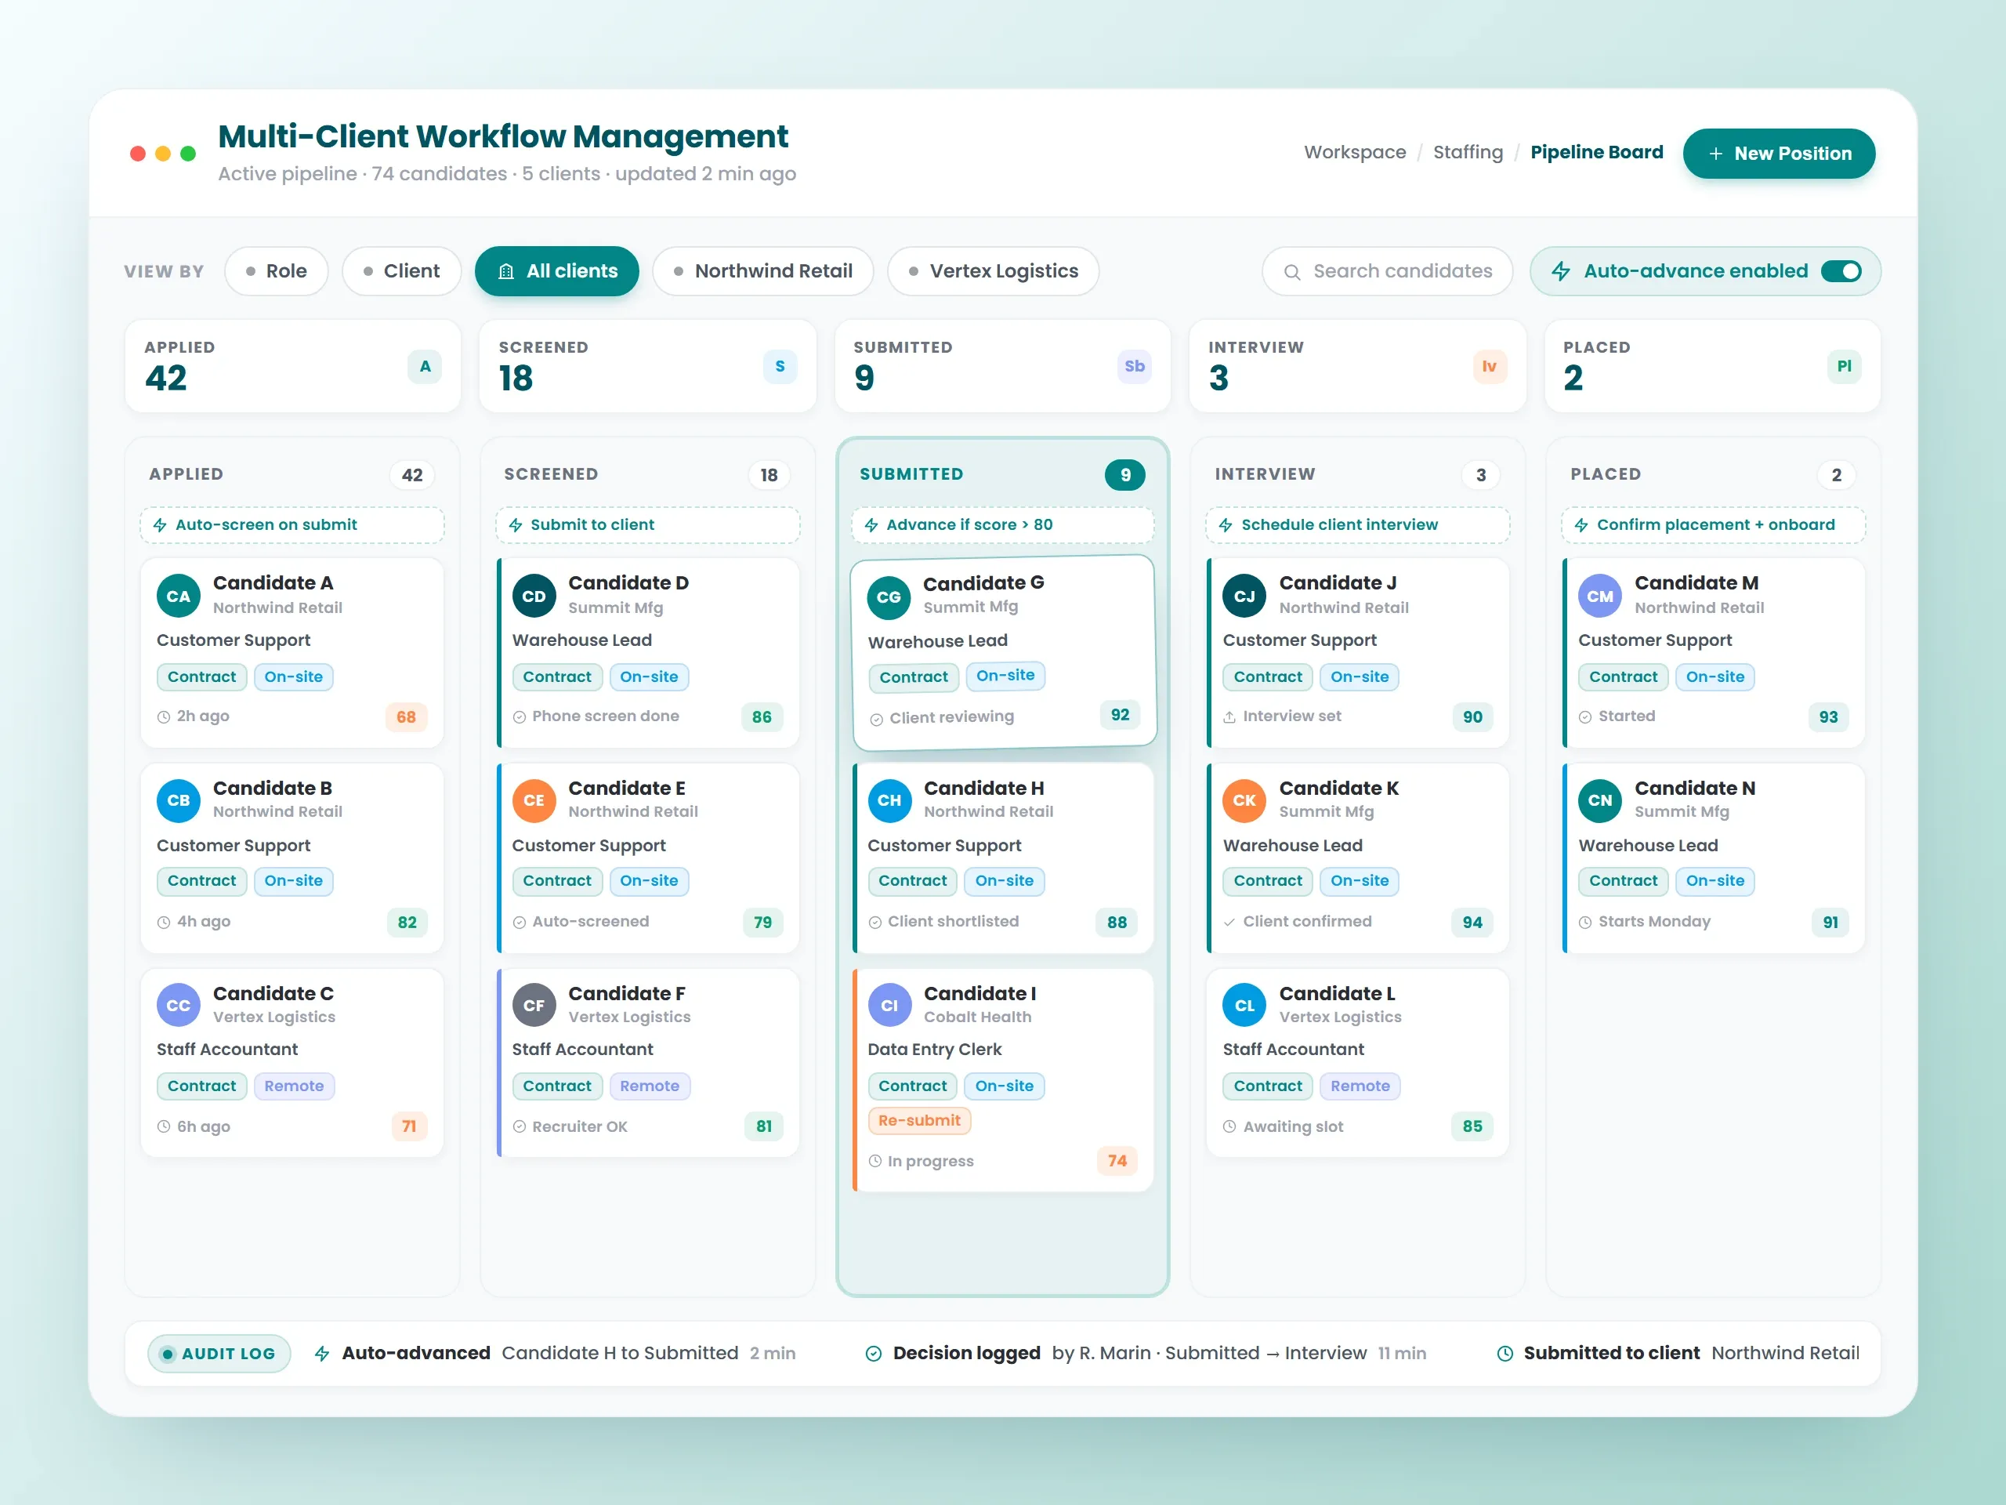Click 'Awaiting slot' status on Candidate L

click(x=1293, y=1126)
